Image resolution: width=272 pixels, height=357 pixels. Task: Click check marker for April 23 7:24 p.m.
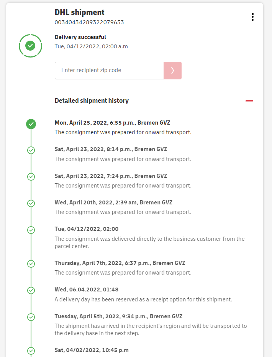coord(31,177)
